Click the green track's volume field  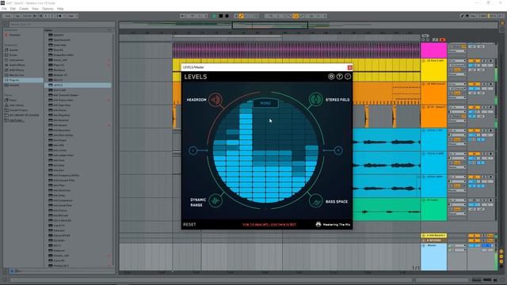pyautogui.click(x=474, y=204)
